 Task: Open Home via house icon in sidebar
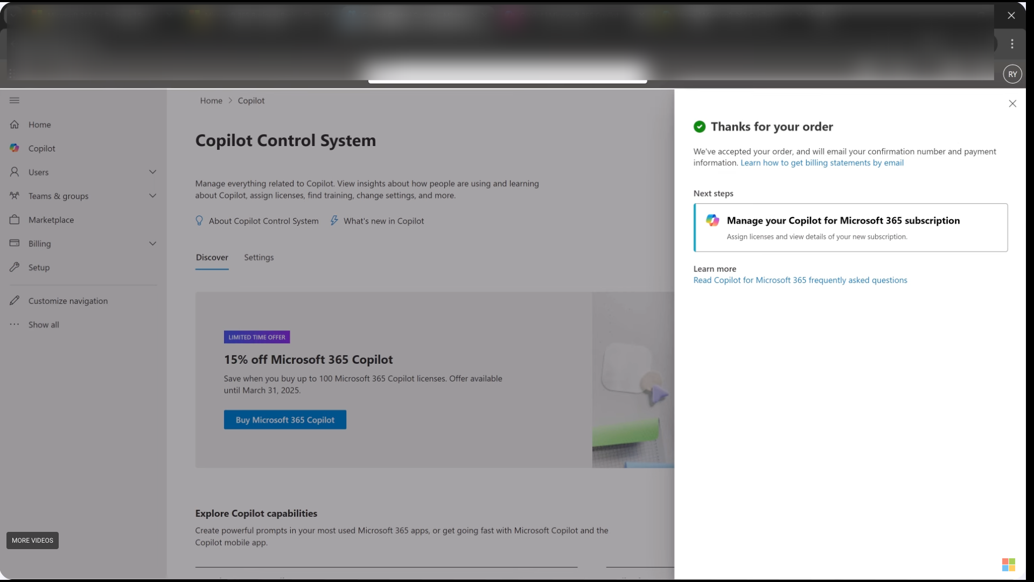point(15,124)
